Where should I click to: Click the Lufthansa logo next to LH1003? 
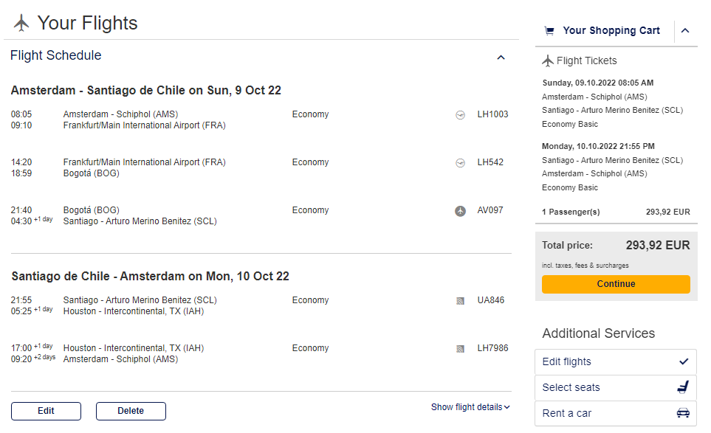click(460, 115)
